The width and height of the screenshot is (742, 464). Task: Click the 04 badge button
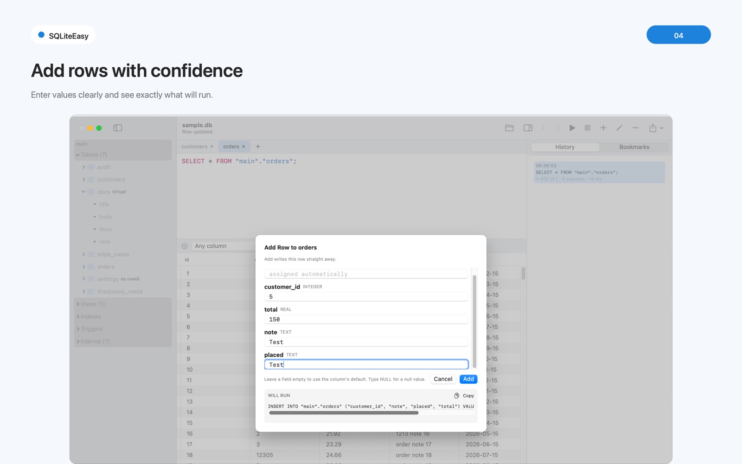point(678,35)
